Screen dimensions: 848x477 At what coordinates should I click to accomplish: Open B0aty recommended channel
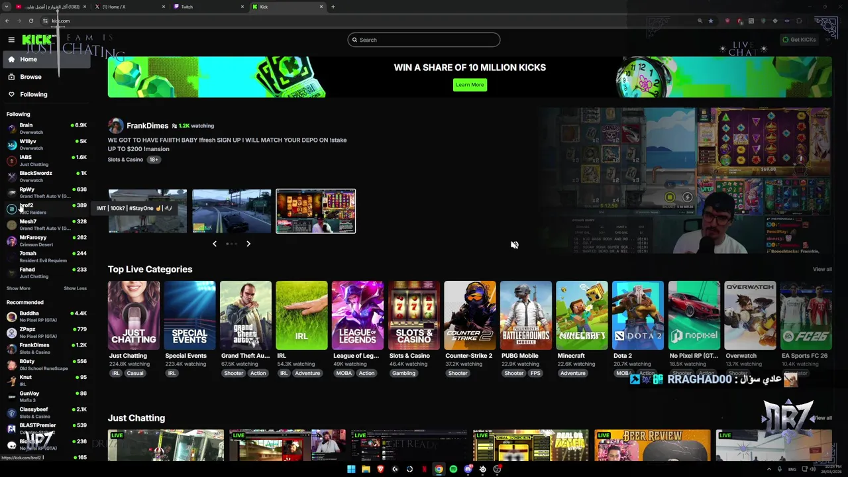[x=45, y=364]
